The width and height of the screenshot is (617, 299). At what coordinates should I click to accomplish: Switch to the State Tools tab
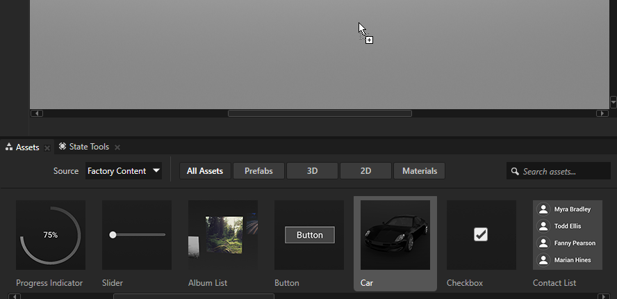click(x=88, y=147)
